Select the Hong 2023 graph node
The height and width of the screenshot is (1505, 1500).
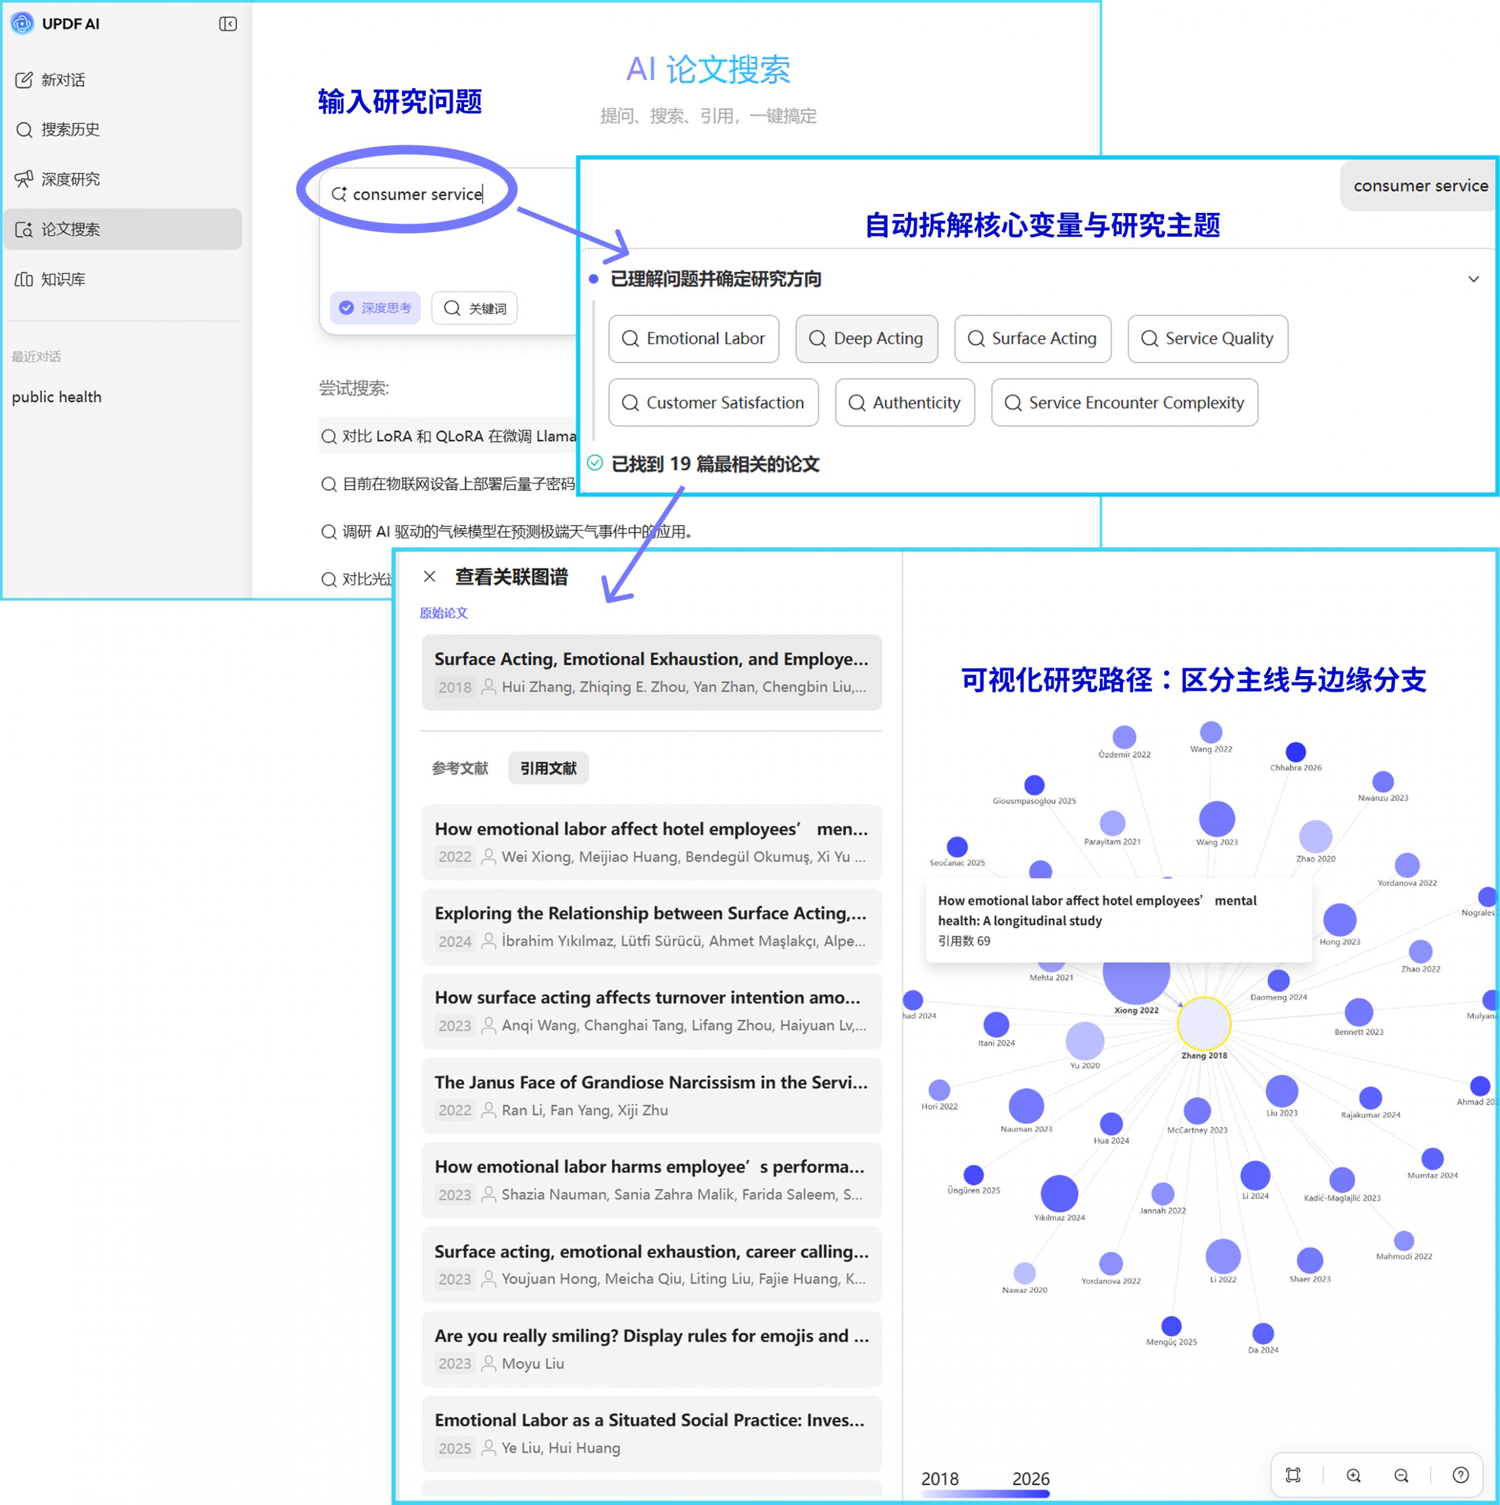[x=1339, y=919]
